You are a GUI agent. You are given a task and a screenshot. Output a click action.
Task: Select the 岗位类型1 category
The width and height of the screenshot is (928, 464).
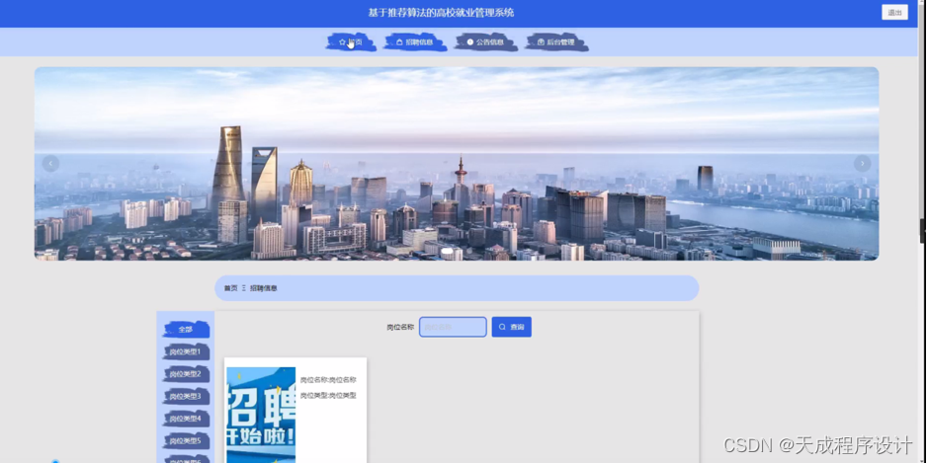[x=186, y=351]
